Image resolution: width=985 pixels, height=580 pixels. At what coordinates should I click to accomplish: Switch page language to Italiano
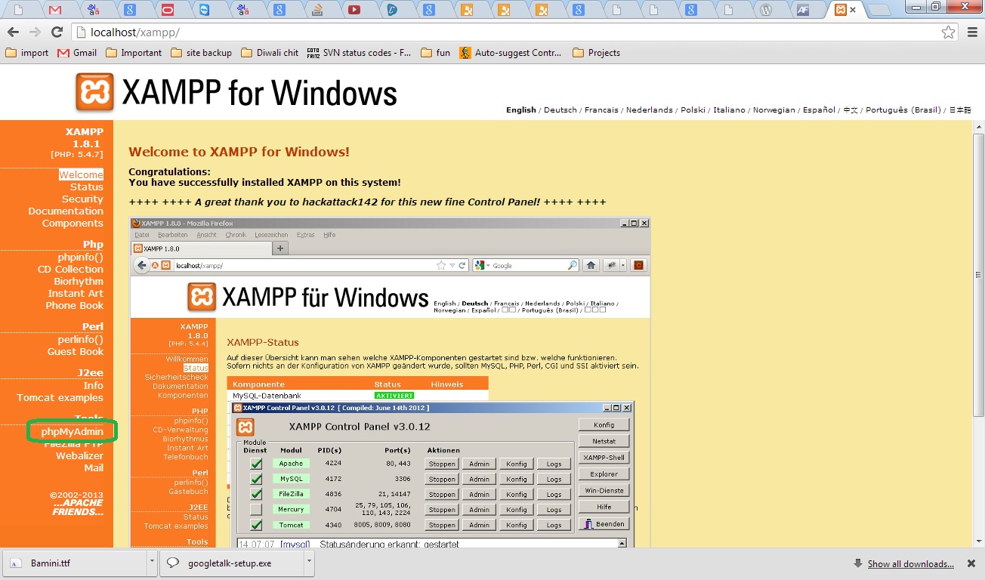pos(729,110)
